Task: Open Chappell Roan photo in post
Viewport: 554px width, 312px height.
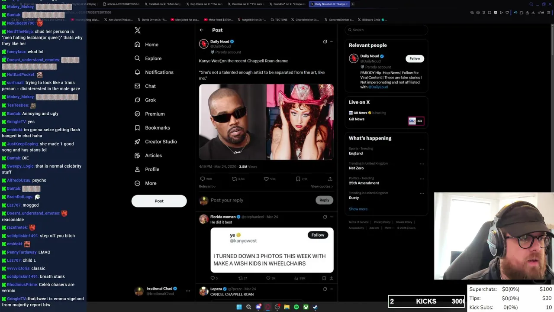Action: [x=300, y=122]
